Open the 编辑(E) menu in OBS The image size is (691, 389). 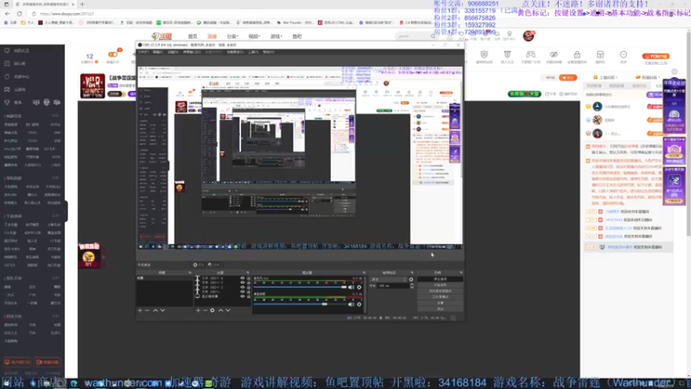pos(158,52)
